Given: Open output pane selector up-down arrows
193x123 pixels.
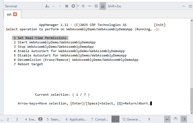Looking at the screenshot, I should tap(149, 119).
